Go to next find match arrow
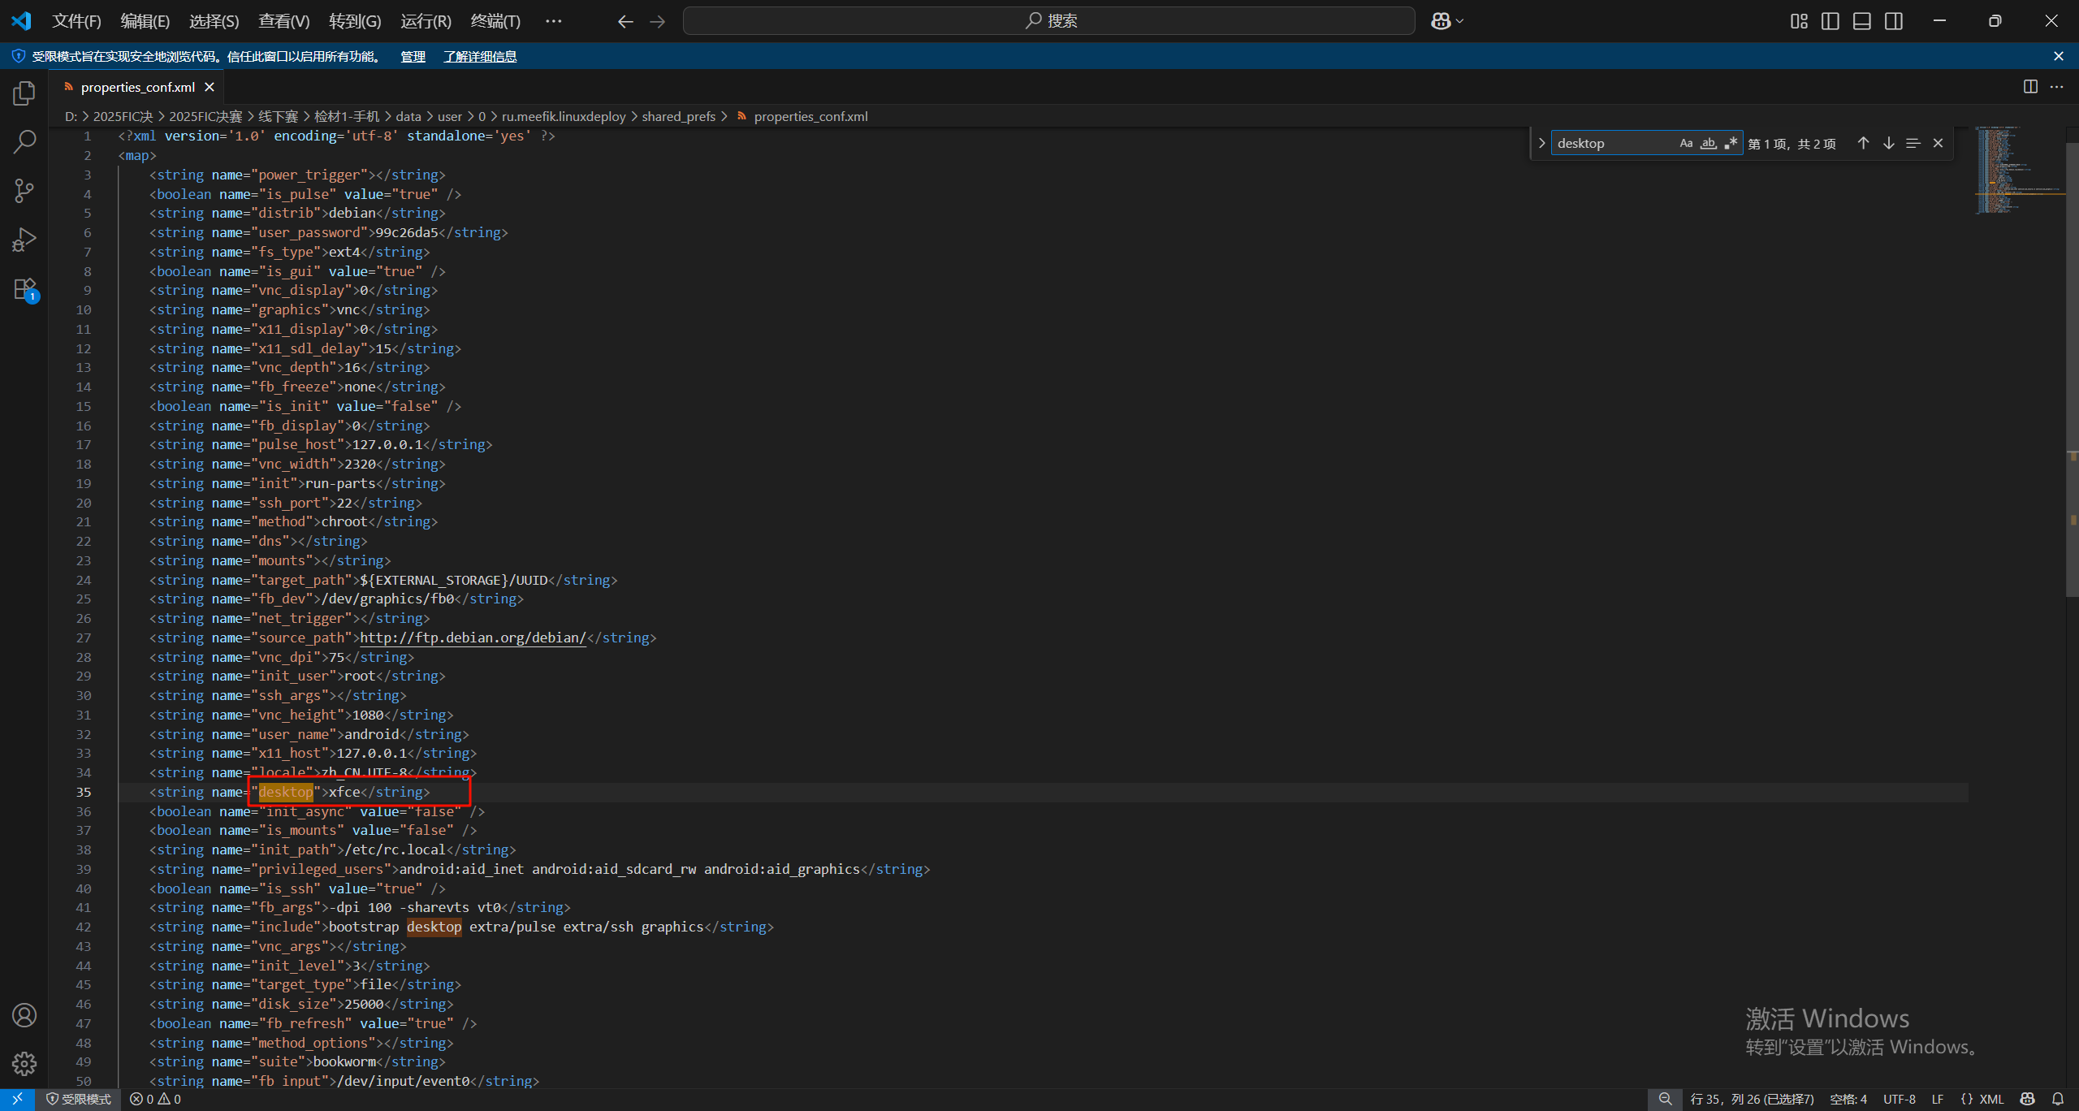The image size is (2079, 1111). 1889,143
